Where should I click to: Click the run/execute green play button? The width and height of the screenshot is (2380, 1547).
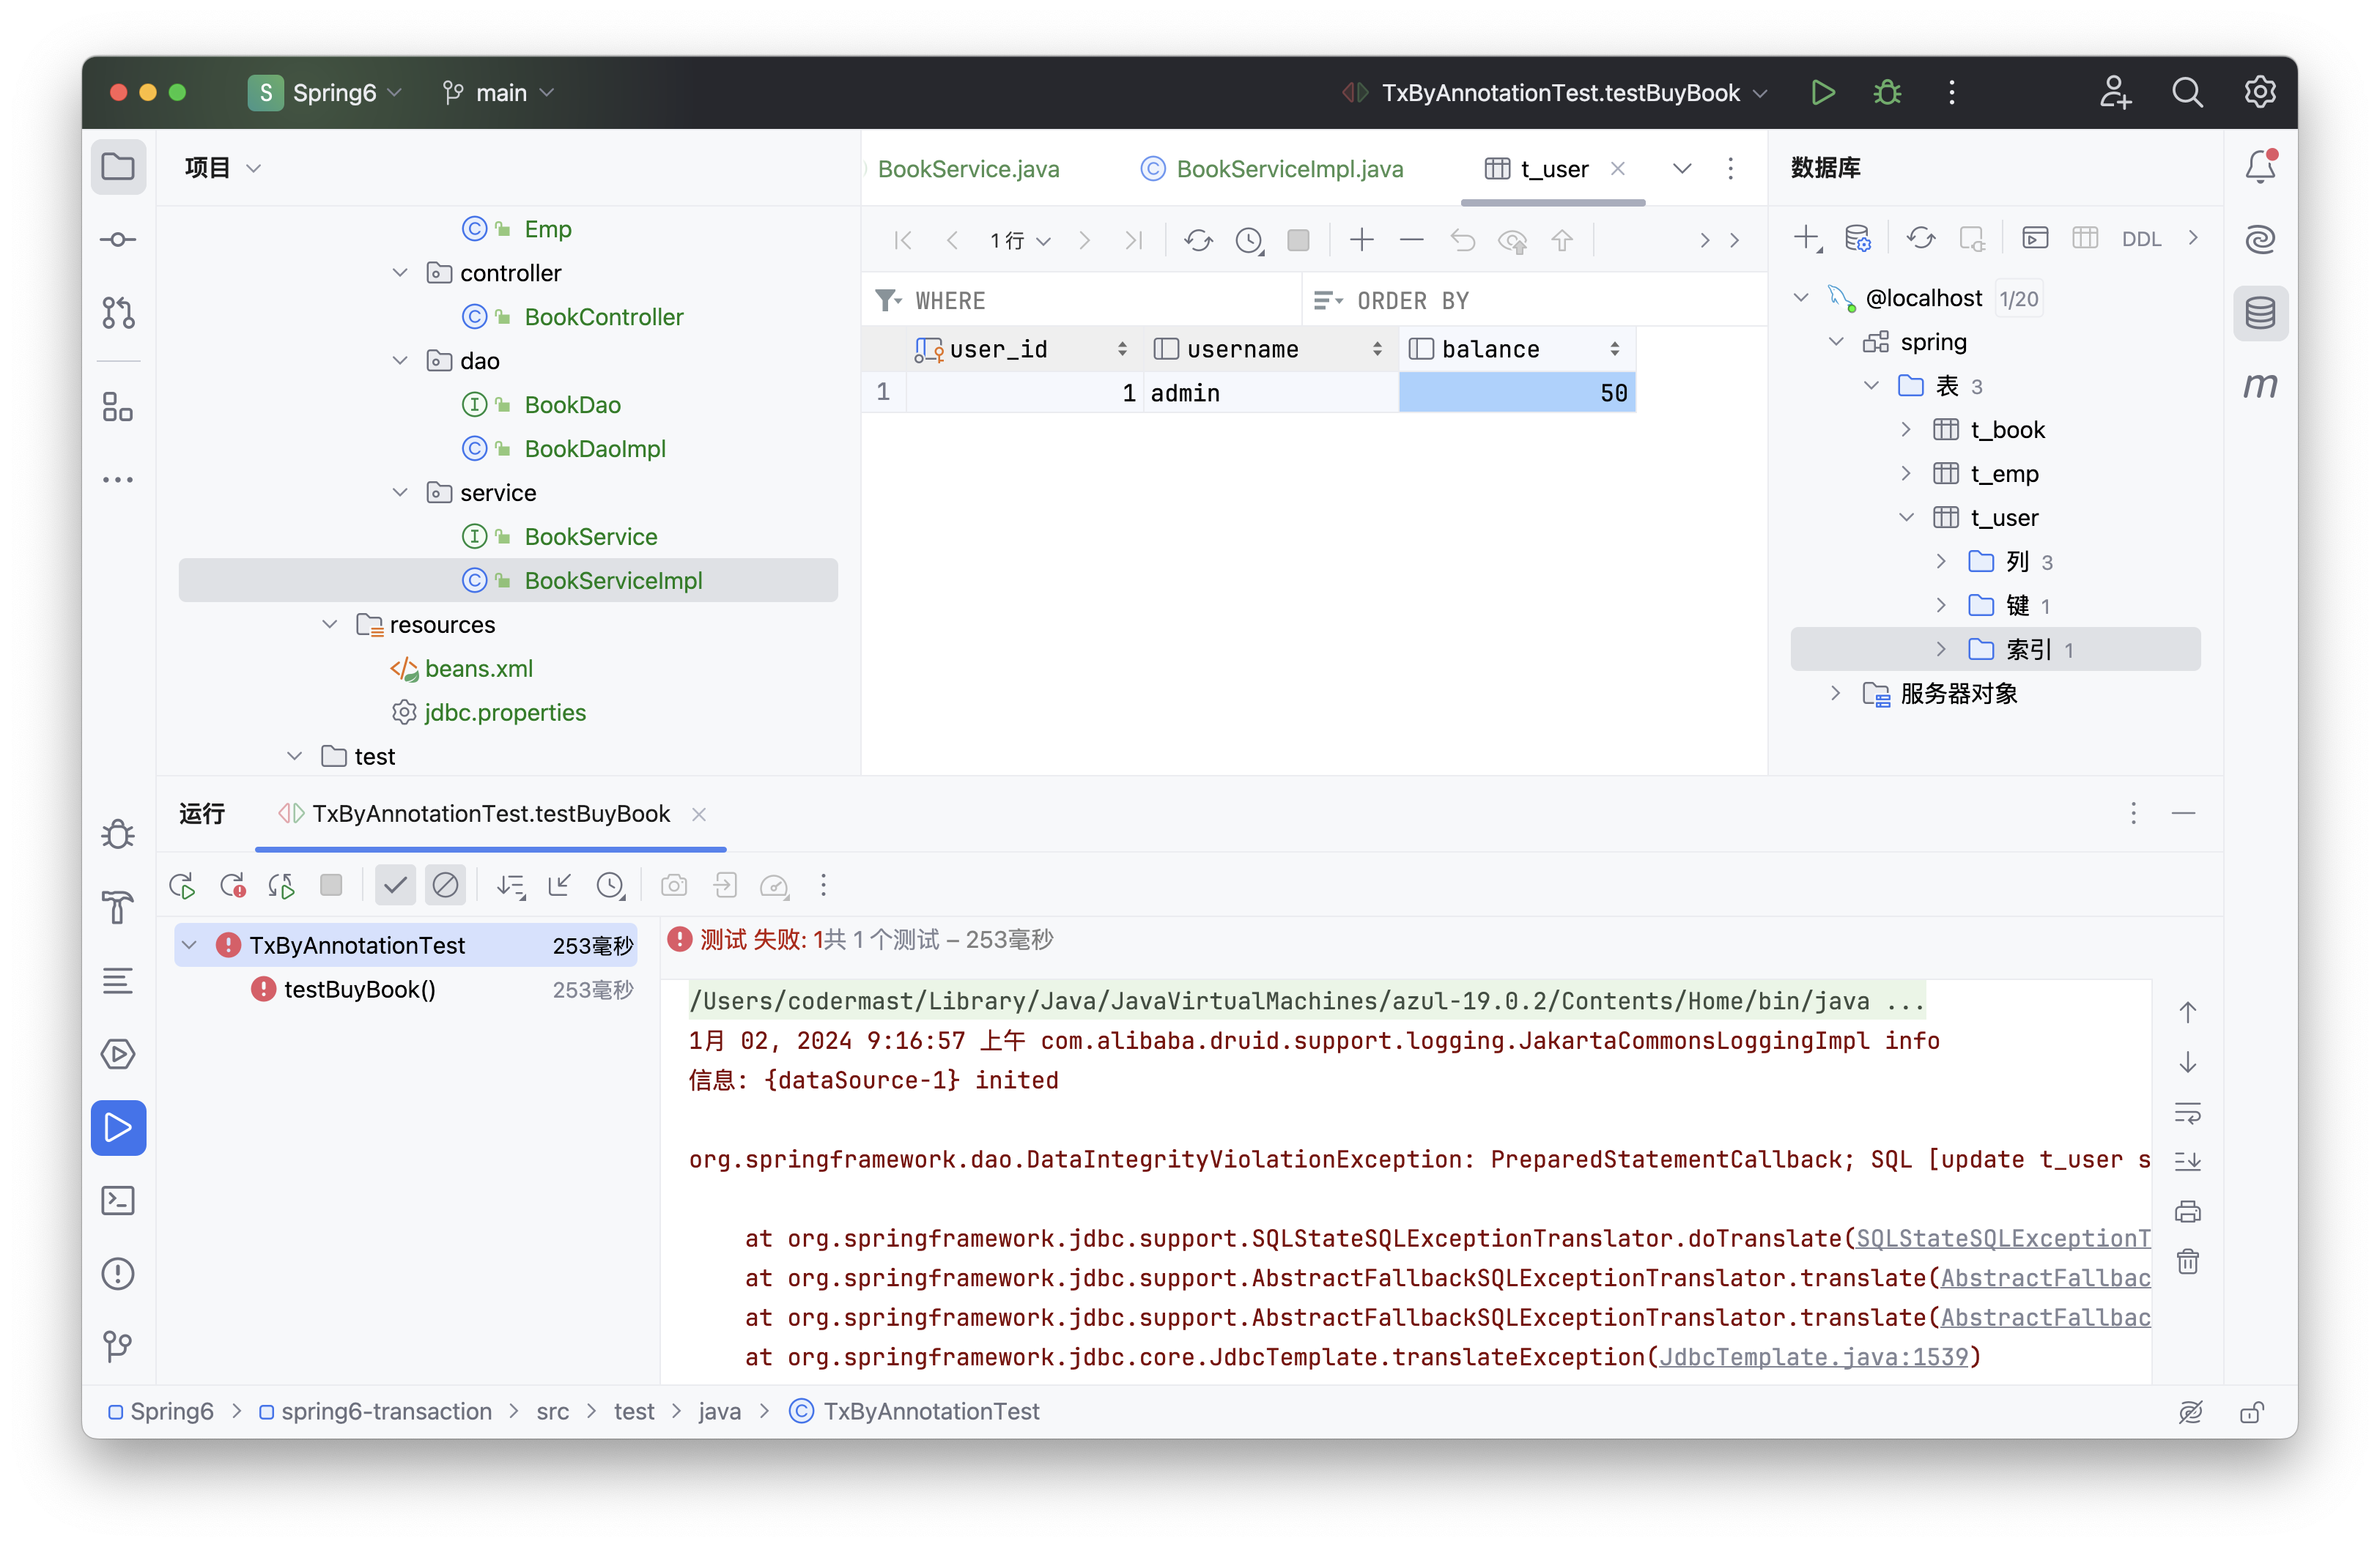(1823, 92)
